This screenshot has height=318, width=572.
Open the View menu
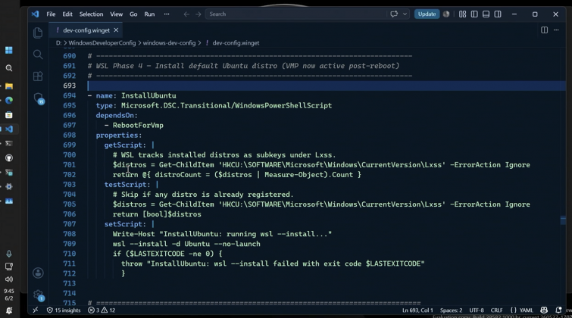[x=117, y=14]
